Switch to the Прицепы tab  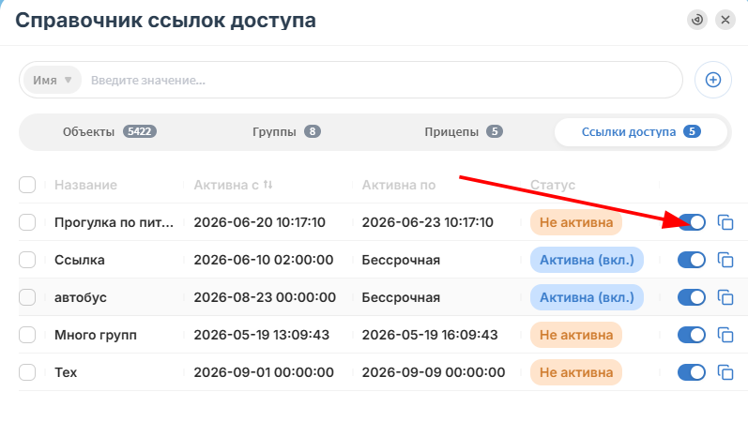click(x=464, y=131)
